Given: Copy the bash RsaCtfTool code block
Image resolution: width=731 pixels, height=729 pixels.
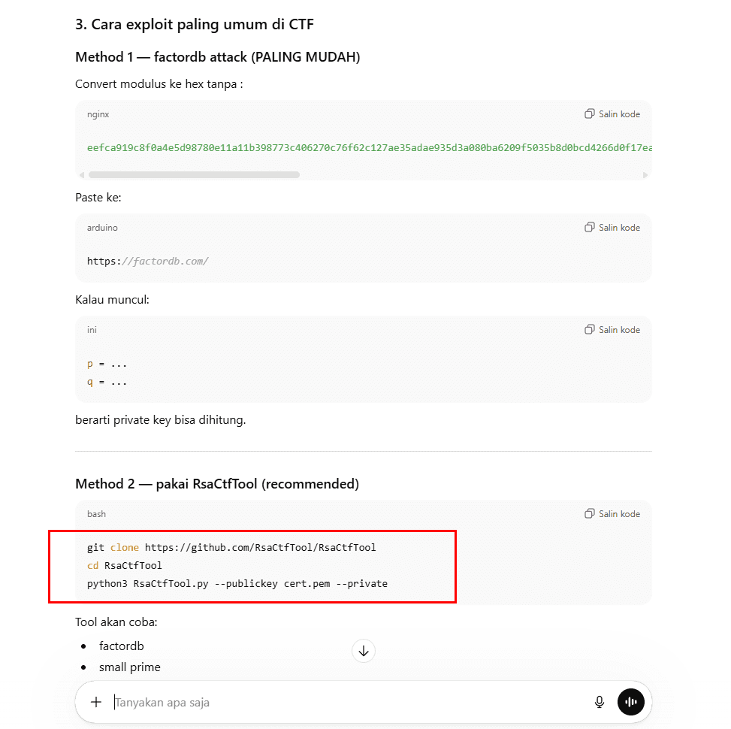Looking at the screenshot, I should (612, 514).
